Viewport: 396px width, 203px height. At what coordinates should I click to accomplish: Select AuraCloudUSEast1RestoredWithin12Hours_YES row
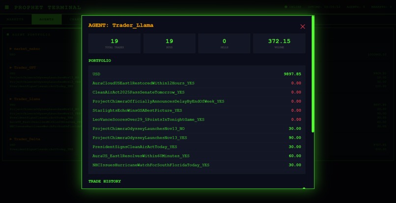[x=197, y=83]
